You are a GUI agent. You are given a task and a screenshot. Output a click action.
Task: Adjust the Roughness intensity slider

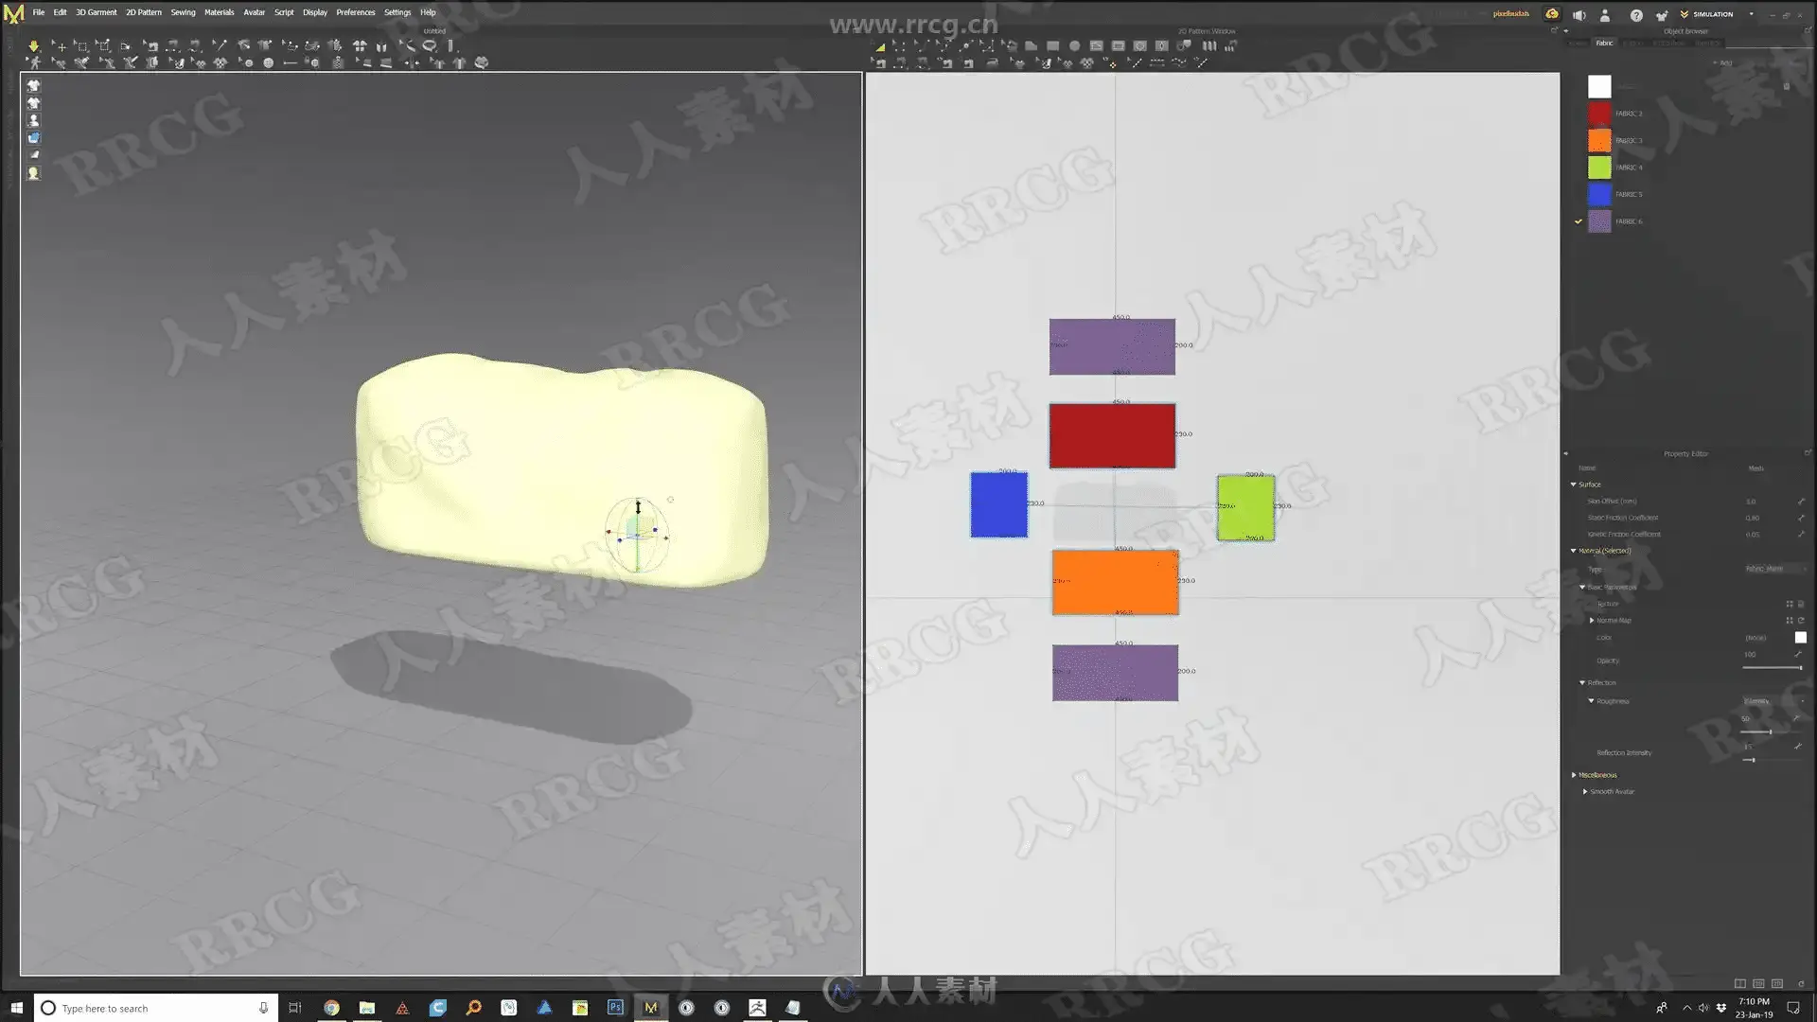pyautogui.click(x=1770, y=732)
